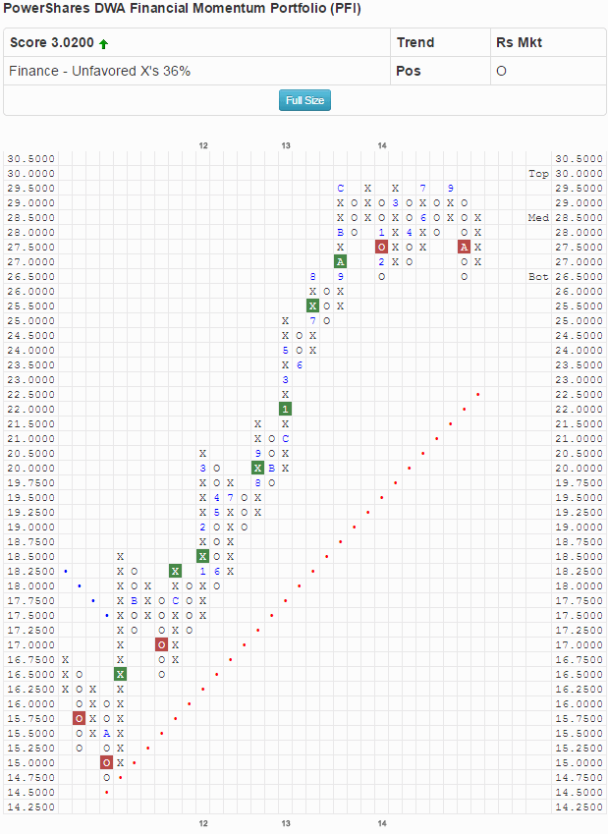Open the Finance - Unfavored X's 36% text
608x834 pixels.
(x=99, y=72)
